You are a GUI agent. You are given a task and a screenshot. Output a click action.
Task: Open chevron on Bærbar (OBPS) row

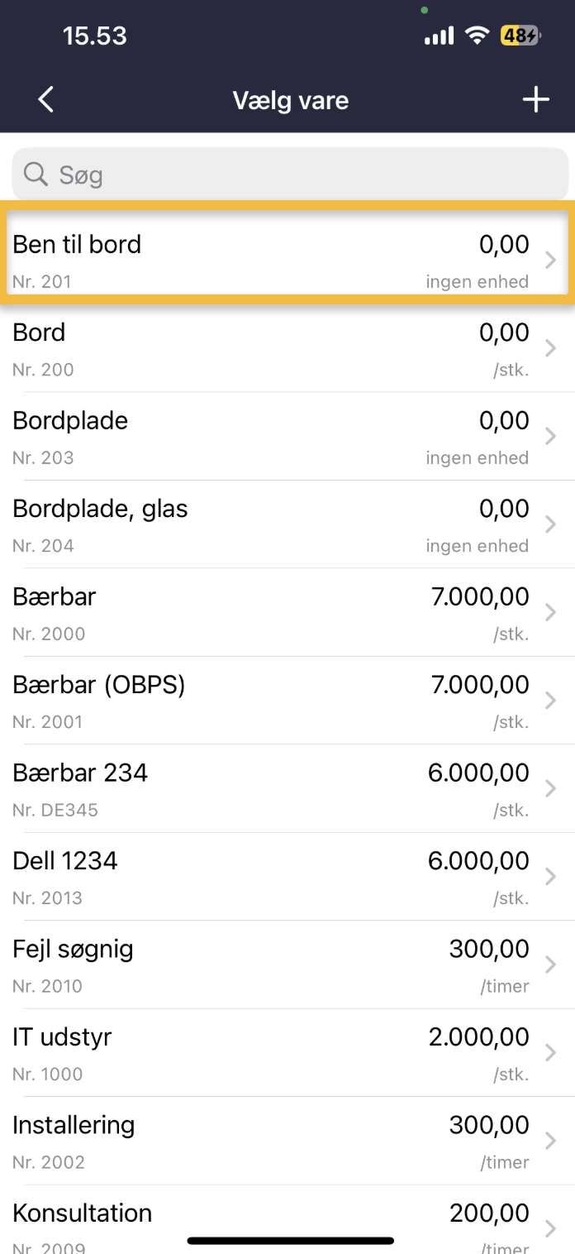pos(550,701)
